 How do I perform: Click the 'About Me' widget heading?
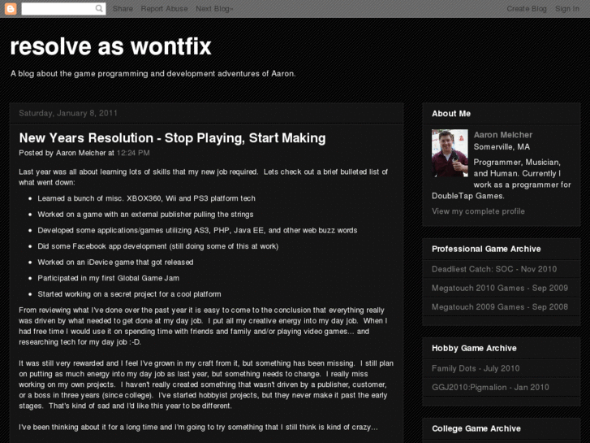(x=451, y=114)
